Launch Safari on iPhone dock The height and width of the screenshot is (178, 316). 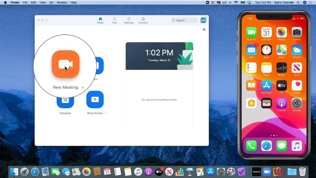point(266,146)
